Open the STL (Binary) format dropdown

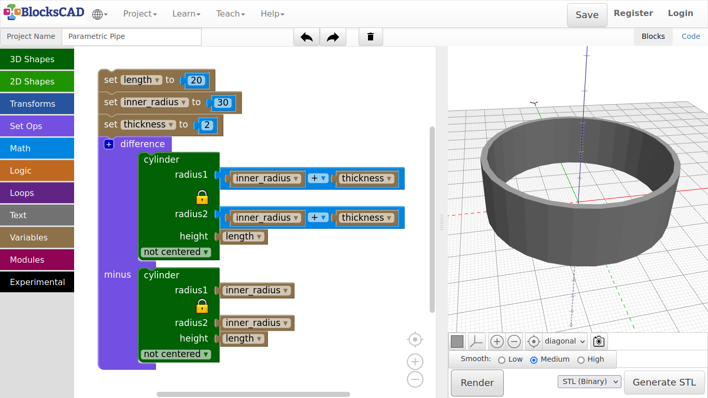pos(589,382)
